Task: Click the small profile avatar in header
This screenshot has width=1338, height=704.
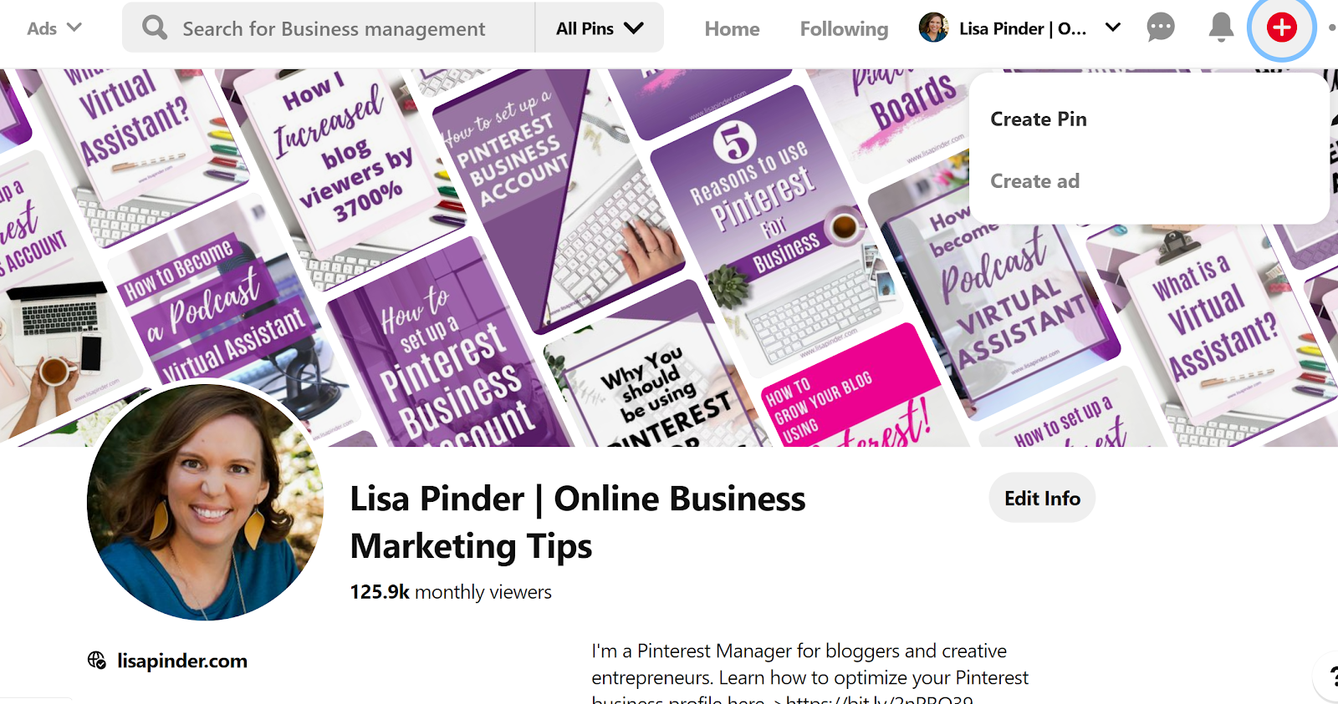Action: 933,28
